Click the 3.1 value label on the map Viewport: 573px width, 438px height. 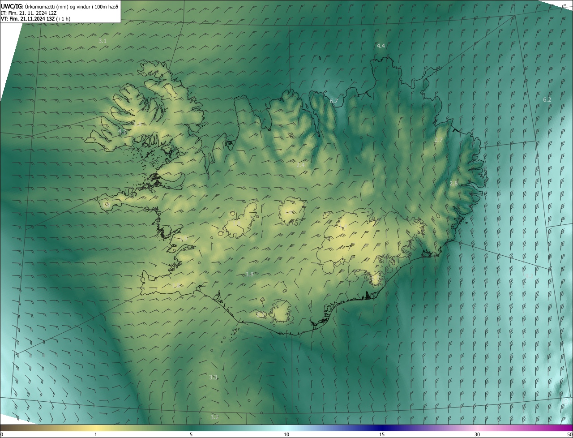103,41
